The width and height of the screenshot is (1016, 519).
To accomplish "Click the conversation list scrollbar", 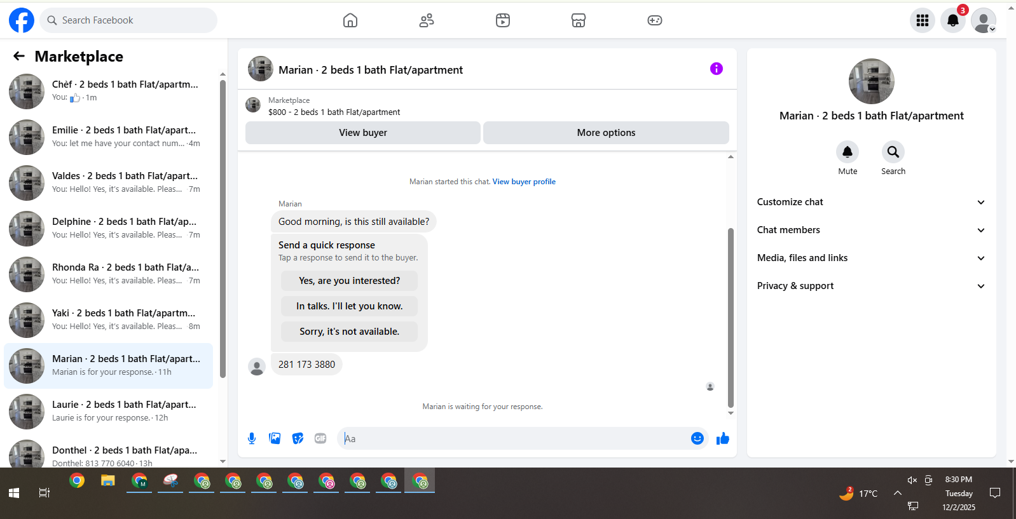I will [x=223, y=229].
